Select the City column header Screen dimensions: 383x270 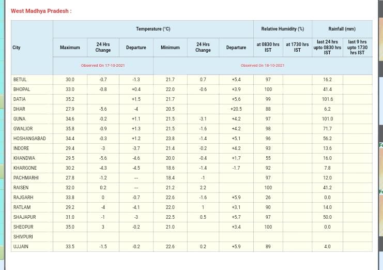pos(17,48)
